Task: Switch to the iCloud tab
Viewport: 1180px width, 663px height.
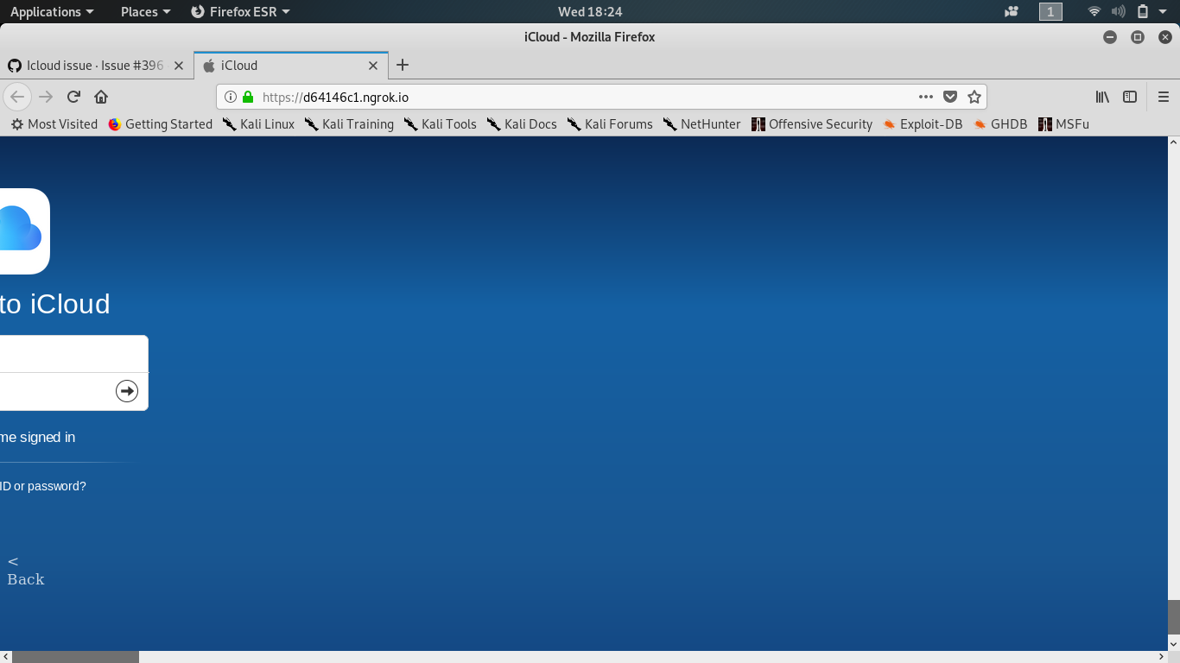Action: point(291,66)
